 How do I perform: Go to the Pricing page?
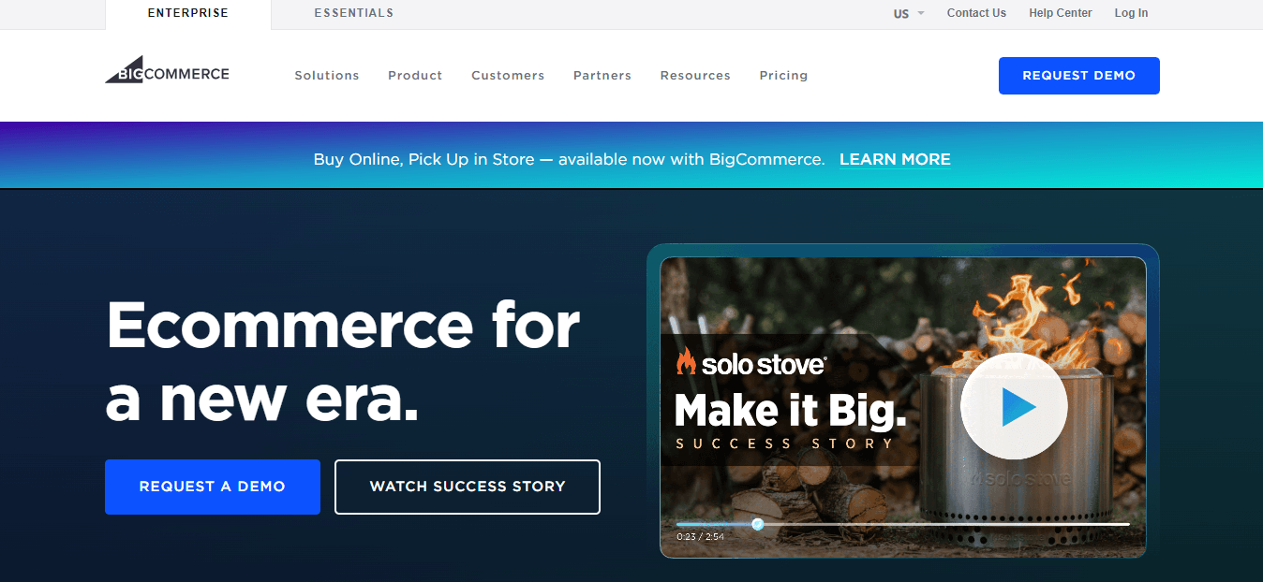tap(783, 76)
